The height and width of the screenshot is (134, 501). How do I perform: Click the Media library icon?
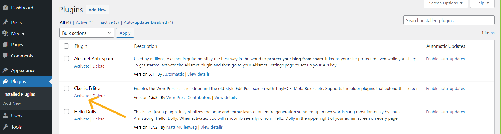(x=5, y=33)
